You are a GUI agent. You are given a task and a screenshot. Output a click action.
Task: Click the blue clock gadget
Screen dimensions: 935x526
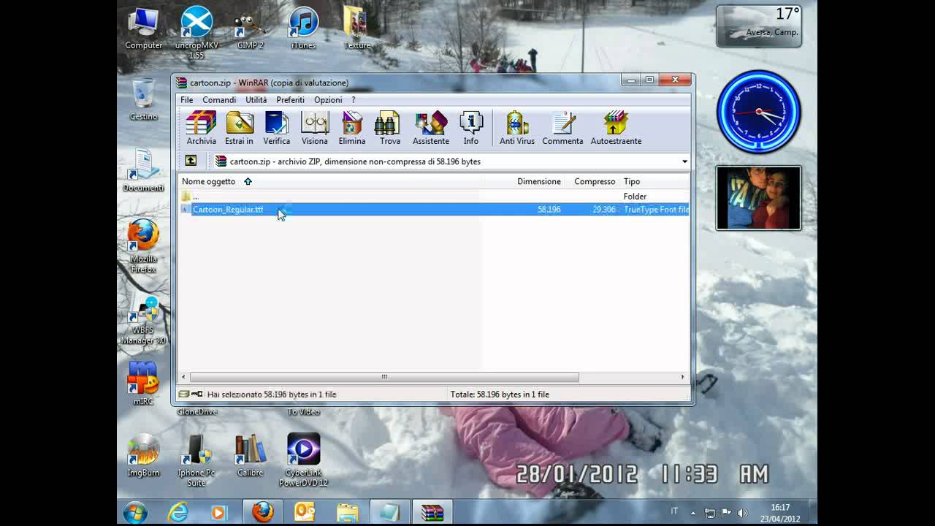[x=759, y=112]
